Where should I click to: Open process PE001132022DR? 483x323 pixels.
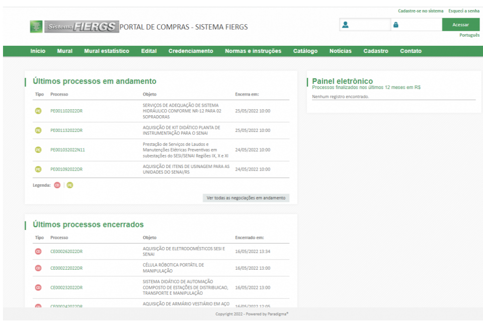[66, 130]
